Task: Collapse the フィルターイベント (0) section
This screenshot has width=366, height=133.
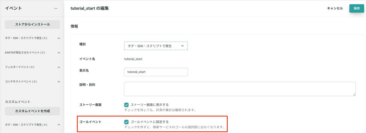Action: coord(59,67)
